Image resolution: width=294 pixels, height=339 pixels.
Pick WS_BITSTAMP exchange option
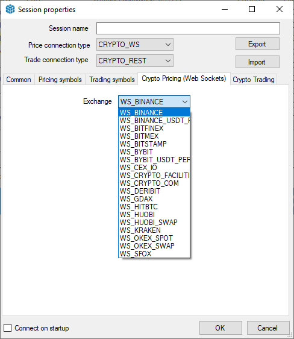(154, 144)
